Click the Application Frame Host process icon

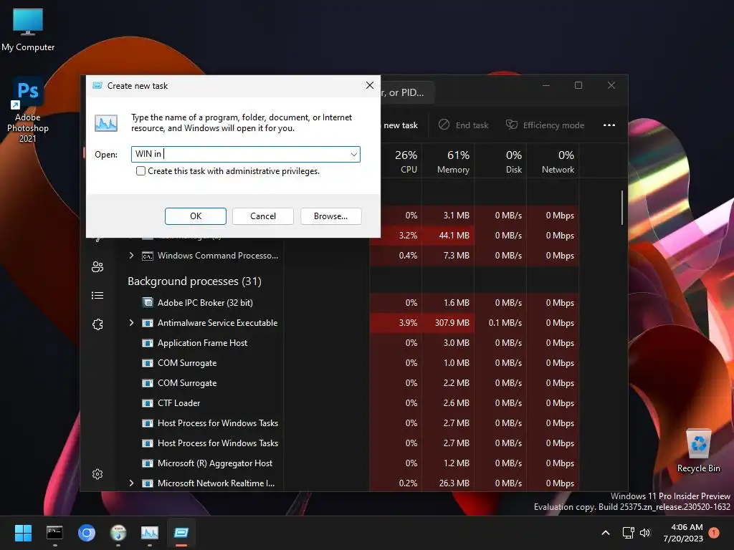click(x=148, y=343)
